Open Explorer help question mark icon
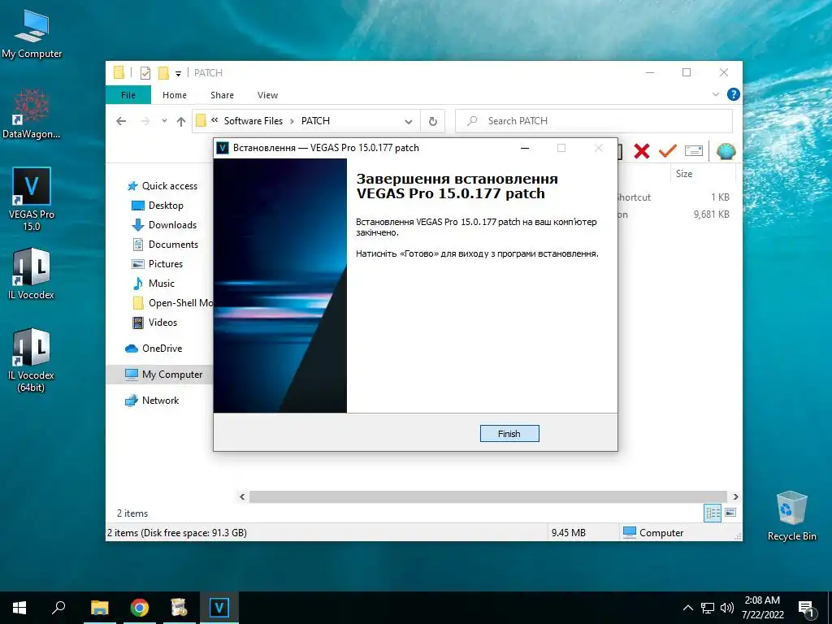 [734, 94]
